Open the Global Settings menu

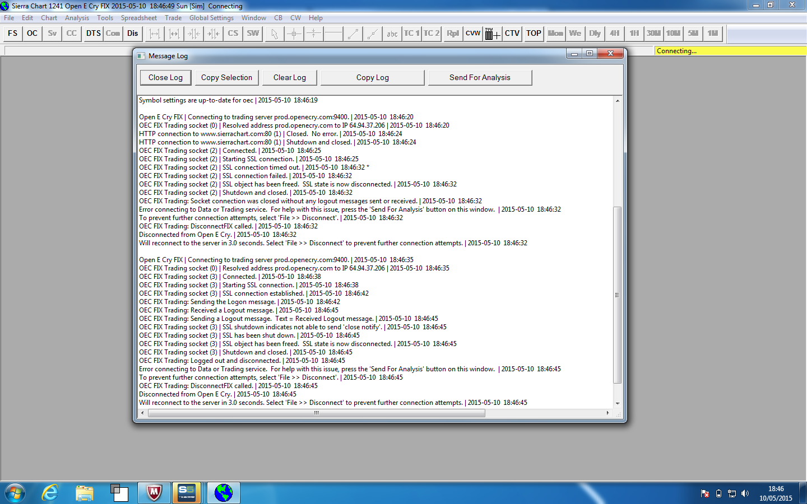(x=211, y=18)
